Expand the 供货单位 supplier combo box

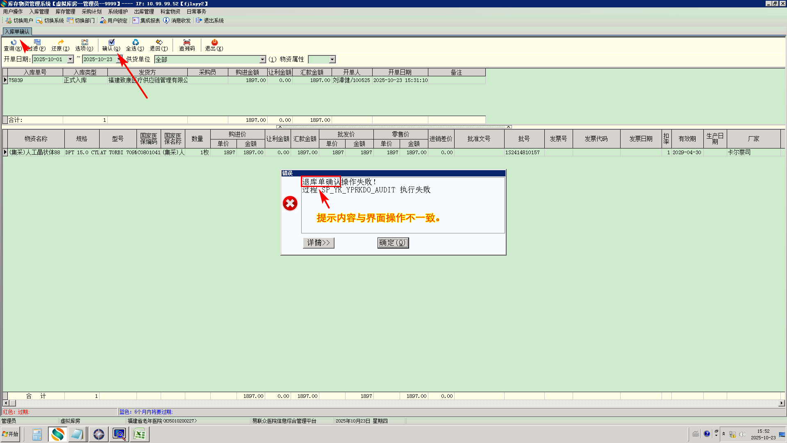tap(263, 60)
